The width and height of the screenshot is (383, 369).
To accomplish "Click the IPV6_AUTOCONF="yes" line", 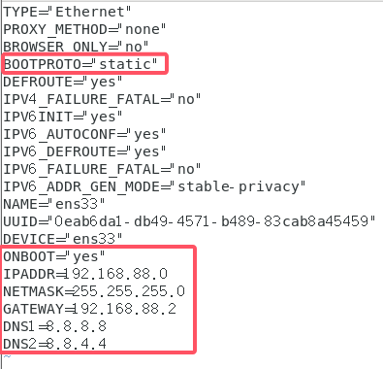I will pyautogui.click(x=84, y=134).
